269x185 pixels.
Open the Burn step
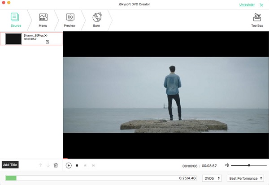(96, 20)
